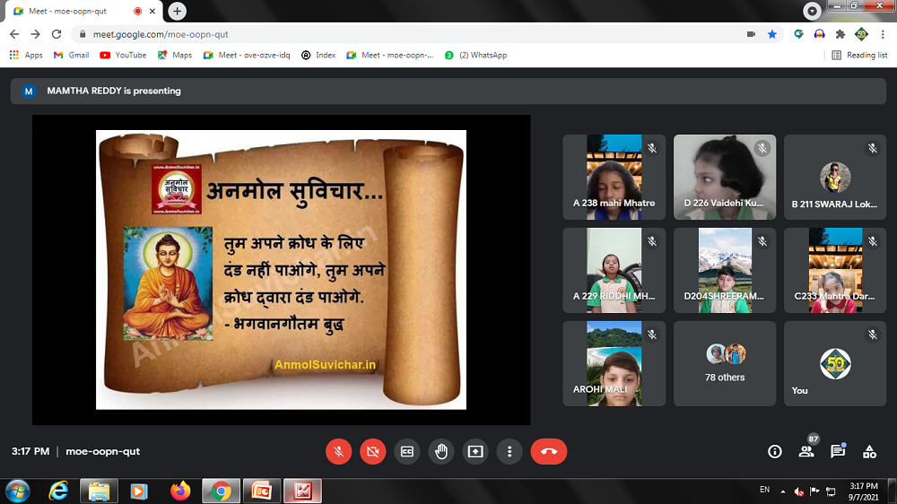Viewport: 897px width, 504px height.
Task: Click the 78 others participant tile
Action: pos(725,363)
